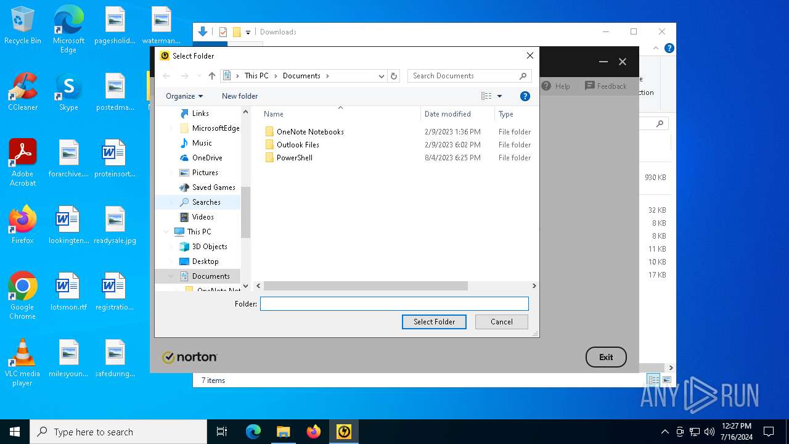Open Firefox from taskbar
Viewport: 789px width, 444px height.
(x=314, y=432)
